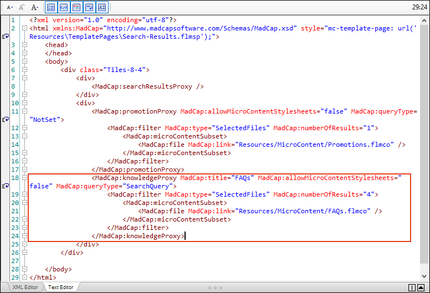
Task: Collapse the html tag on line 2
Action: [25, 28]
